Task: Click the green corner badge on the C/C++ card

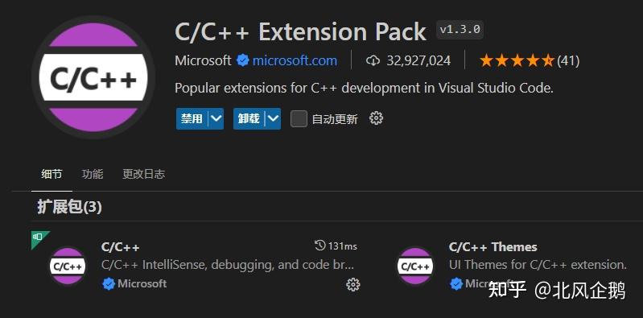Action: tap(38, 237)
